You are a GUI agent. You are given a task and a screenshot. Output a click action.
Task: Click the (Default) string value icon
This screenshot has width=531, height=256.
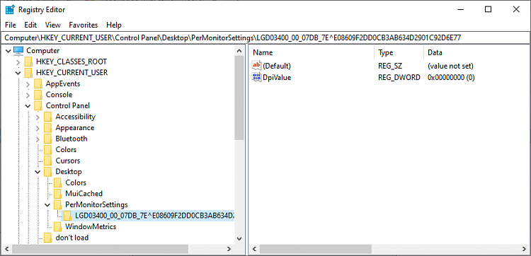click(257, 66)
